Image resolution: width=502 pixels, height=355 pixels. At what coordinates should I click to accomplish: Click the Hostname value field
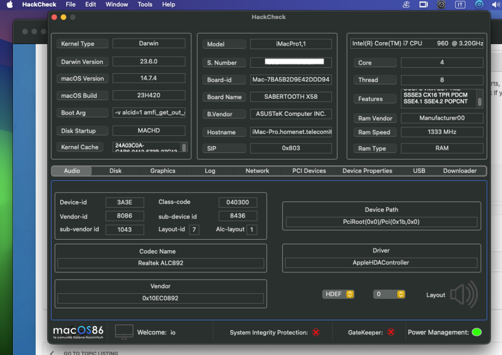[x=291, y=132]
